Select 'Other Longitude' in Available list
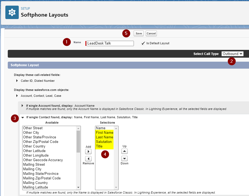Image resolution: width=249 pixels, height=196 pixels. pyautogui.click(x=50, y=156)
